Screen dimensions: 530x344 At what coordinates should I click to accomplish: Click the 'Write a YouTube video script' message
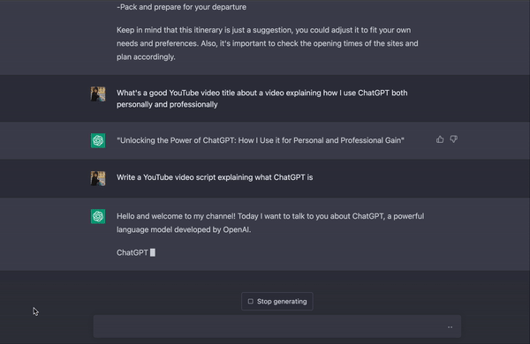215,177
